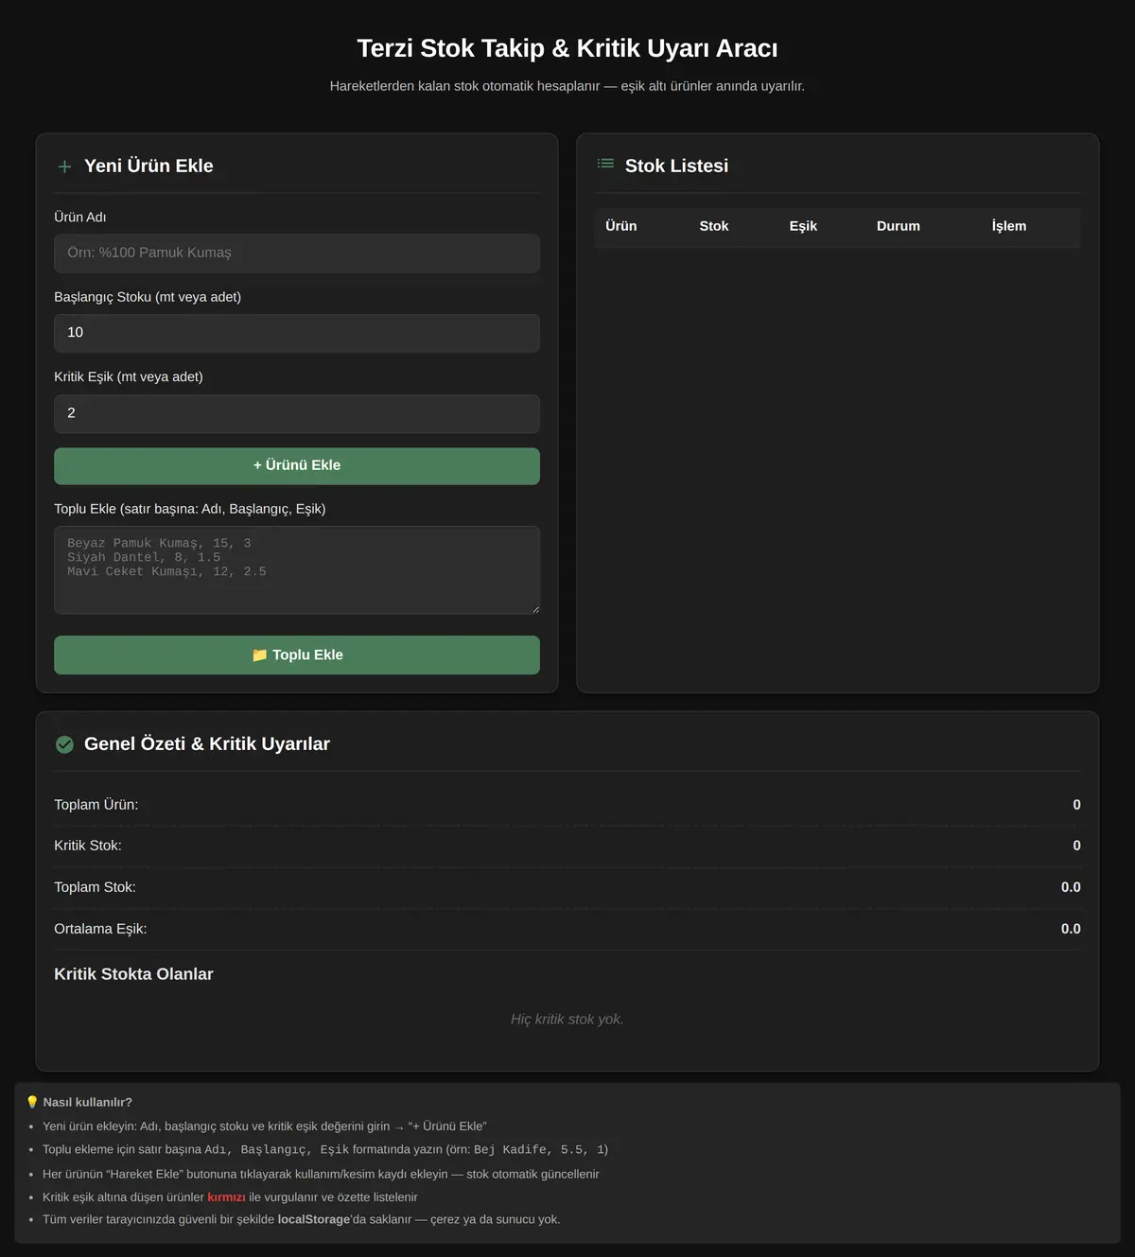
Task: Click the Nasıl kullanılır? heading text
Action: [x=87, y=1103]
